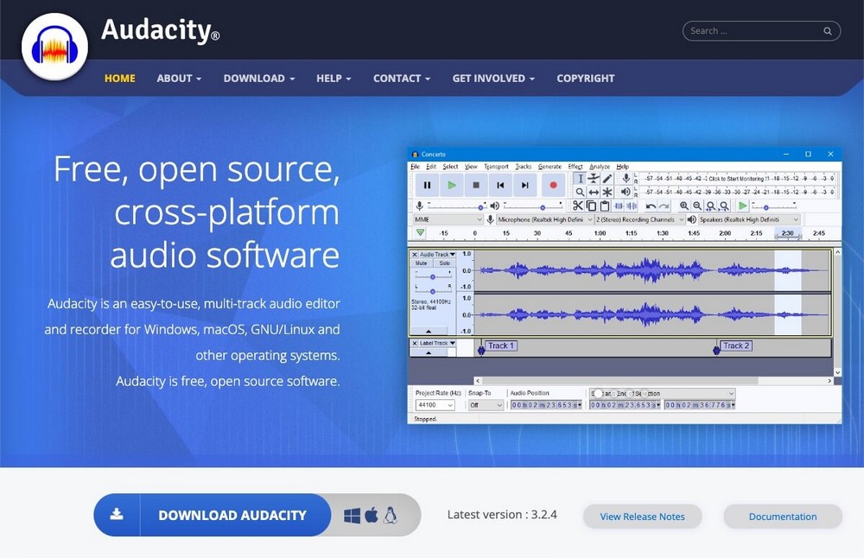Image resolution: width=864 pixels, height=558 pixels.
Task: Select the Envelope tool
Action: tap(594, 178)
